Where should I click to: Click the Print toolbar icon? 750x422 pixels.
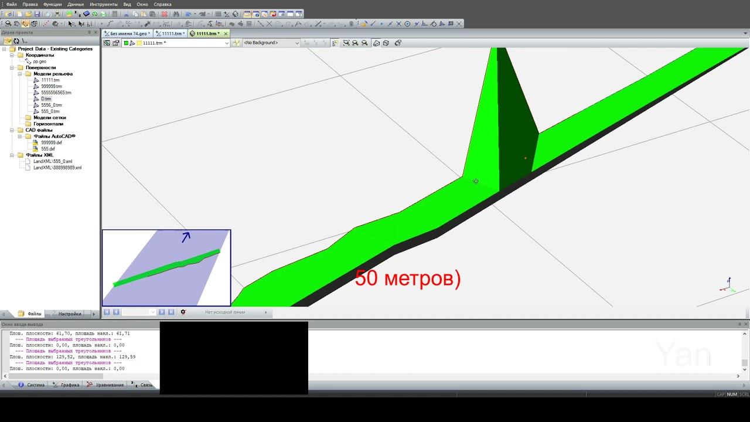click(57, 13)
